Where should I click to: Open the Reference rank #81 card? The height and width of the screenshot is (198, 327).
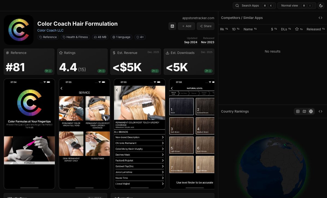point(29,62)
